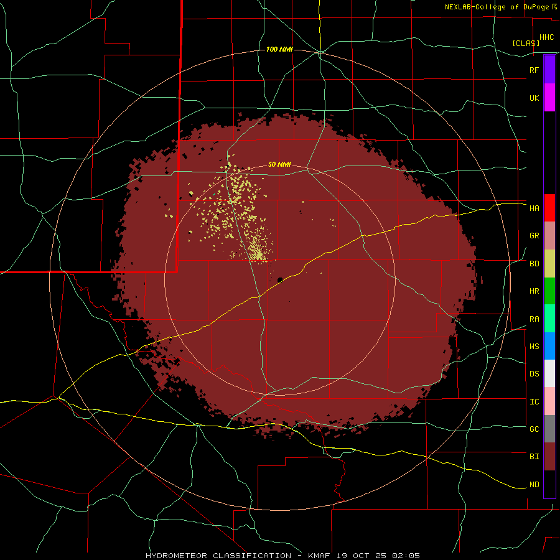Select the light pink IC legend swatch
The height and width of the screenshot is (560, 560).
pyautogui.click(x=549, y=401)
